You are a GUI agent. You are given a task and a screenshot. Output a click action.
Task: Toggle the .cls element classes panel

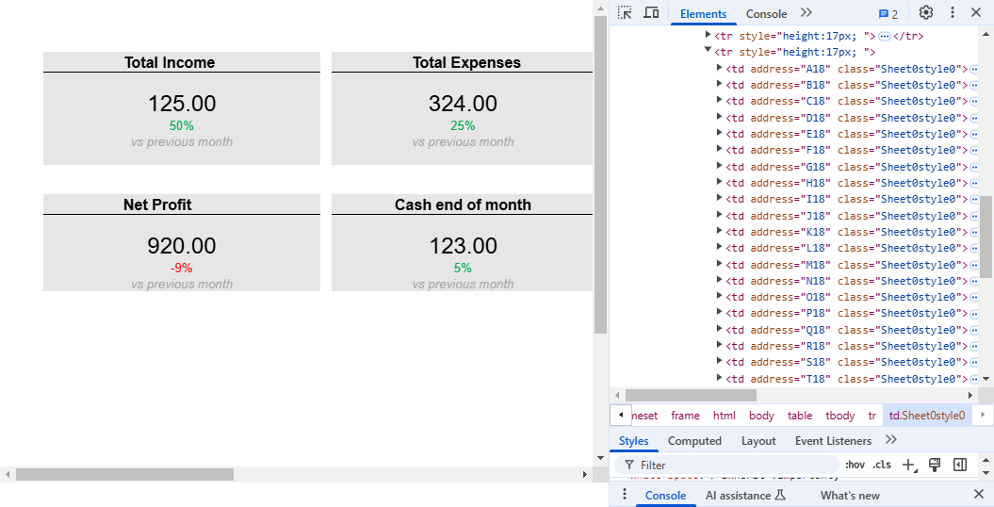click(x=882, y=465)
